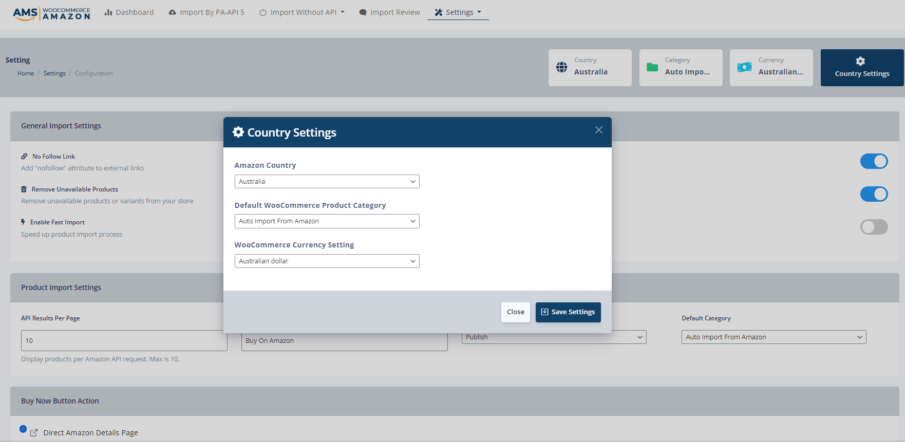Click the globe icon on Country card
Image resolution: width=905 pixels, height=442 pixels.
coord(562,67)
